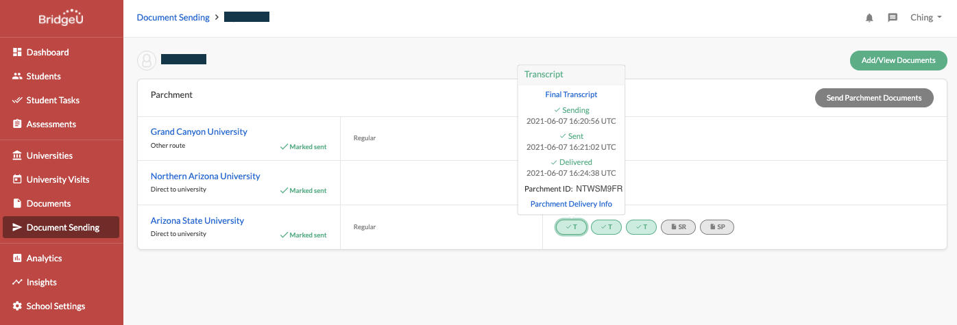Click the Parchment section heading
The image size is (957, 325).
(x=171, y=95)
